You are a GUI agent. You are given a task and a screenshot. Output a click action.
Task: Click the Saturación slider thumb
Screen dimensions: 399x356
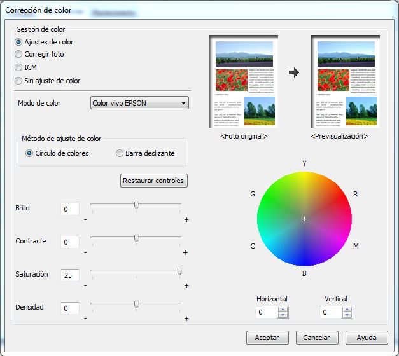179,271
